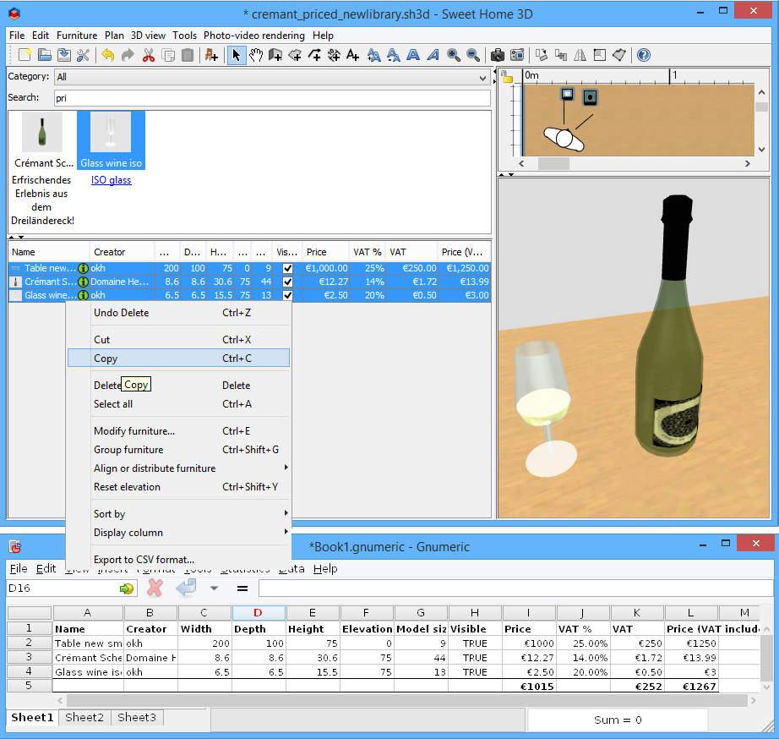The image size is (779, 739).
Task: Activate the Pan hand tool
Action: tap(256, 55)
